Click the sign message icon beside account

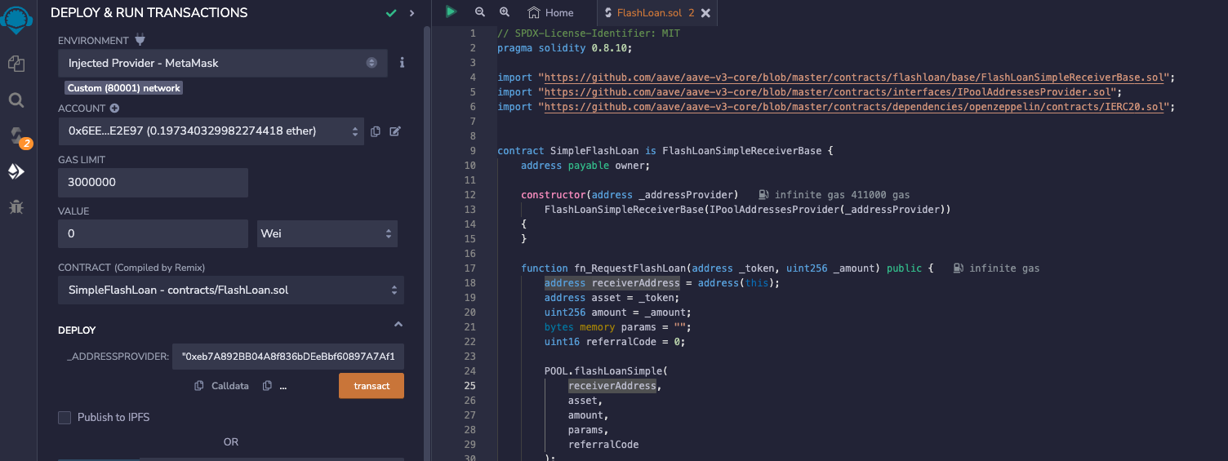coord(395,131)
